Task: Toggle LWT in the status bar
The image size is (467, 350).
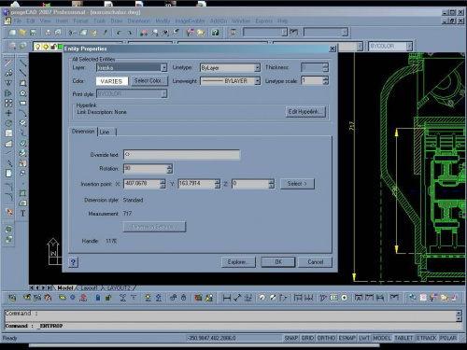Action: 364,338
